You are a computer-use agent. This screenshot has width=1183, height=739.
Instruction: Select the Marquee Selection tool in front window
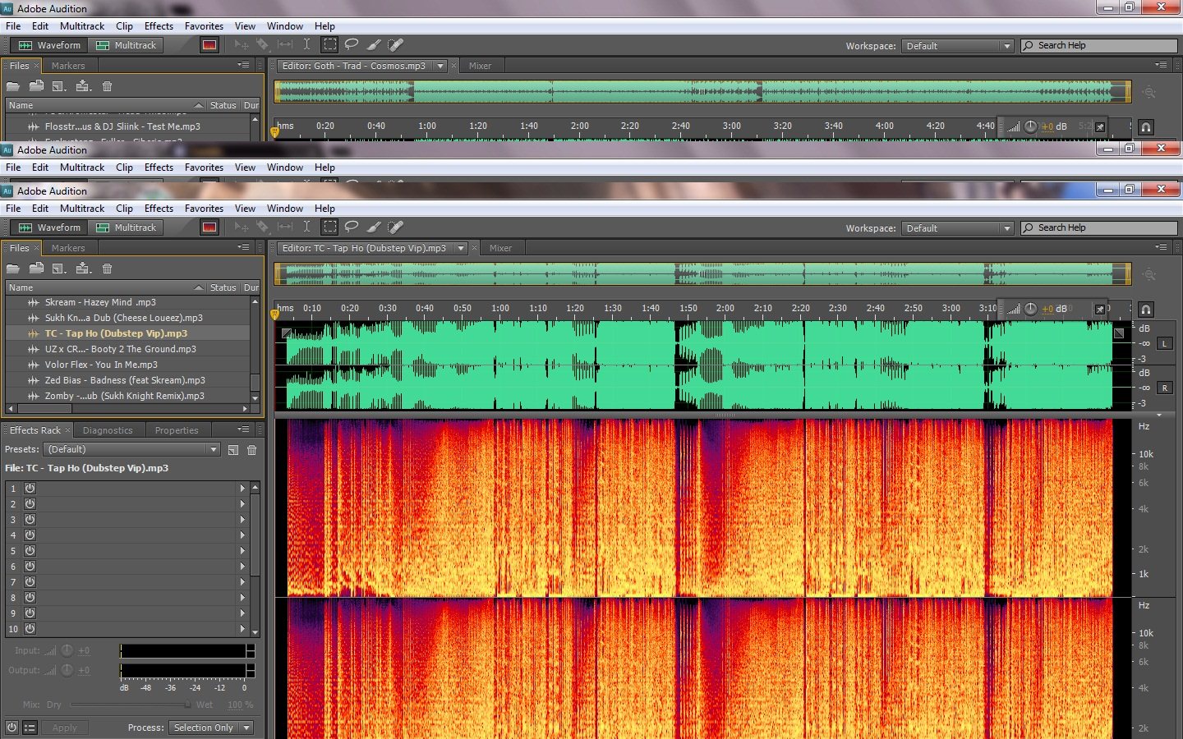(329, 227)
